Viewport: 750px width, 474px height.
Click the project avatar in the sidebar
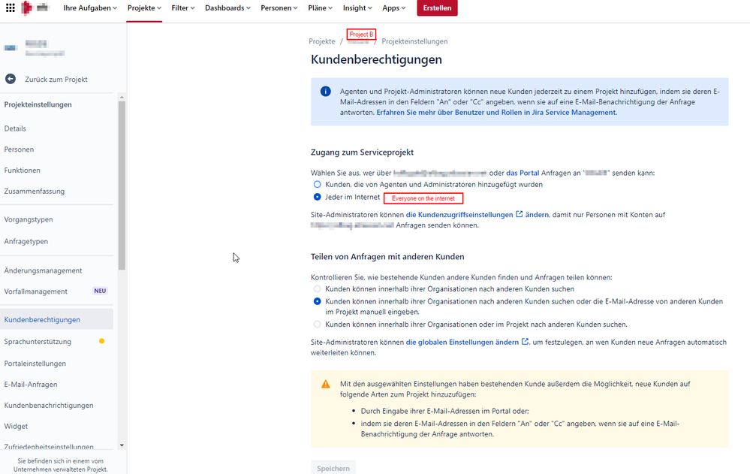(x=11, y=47)
